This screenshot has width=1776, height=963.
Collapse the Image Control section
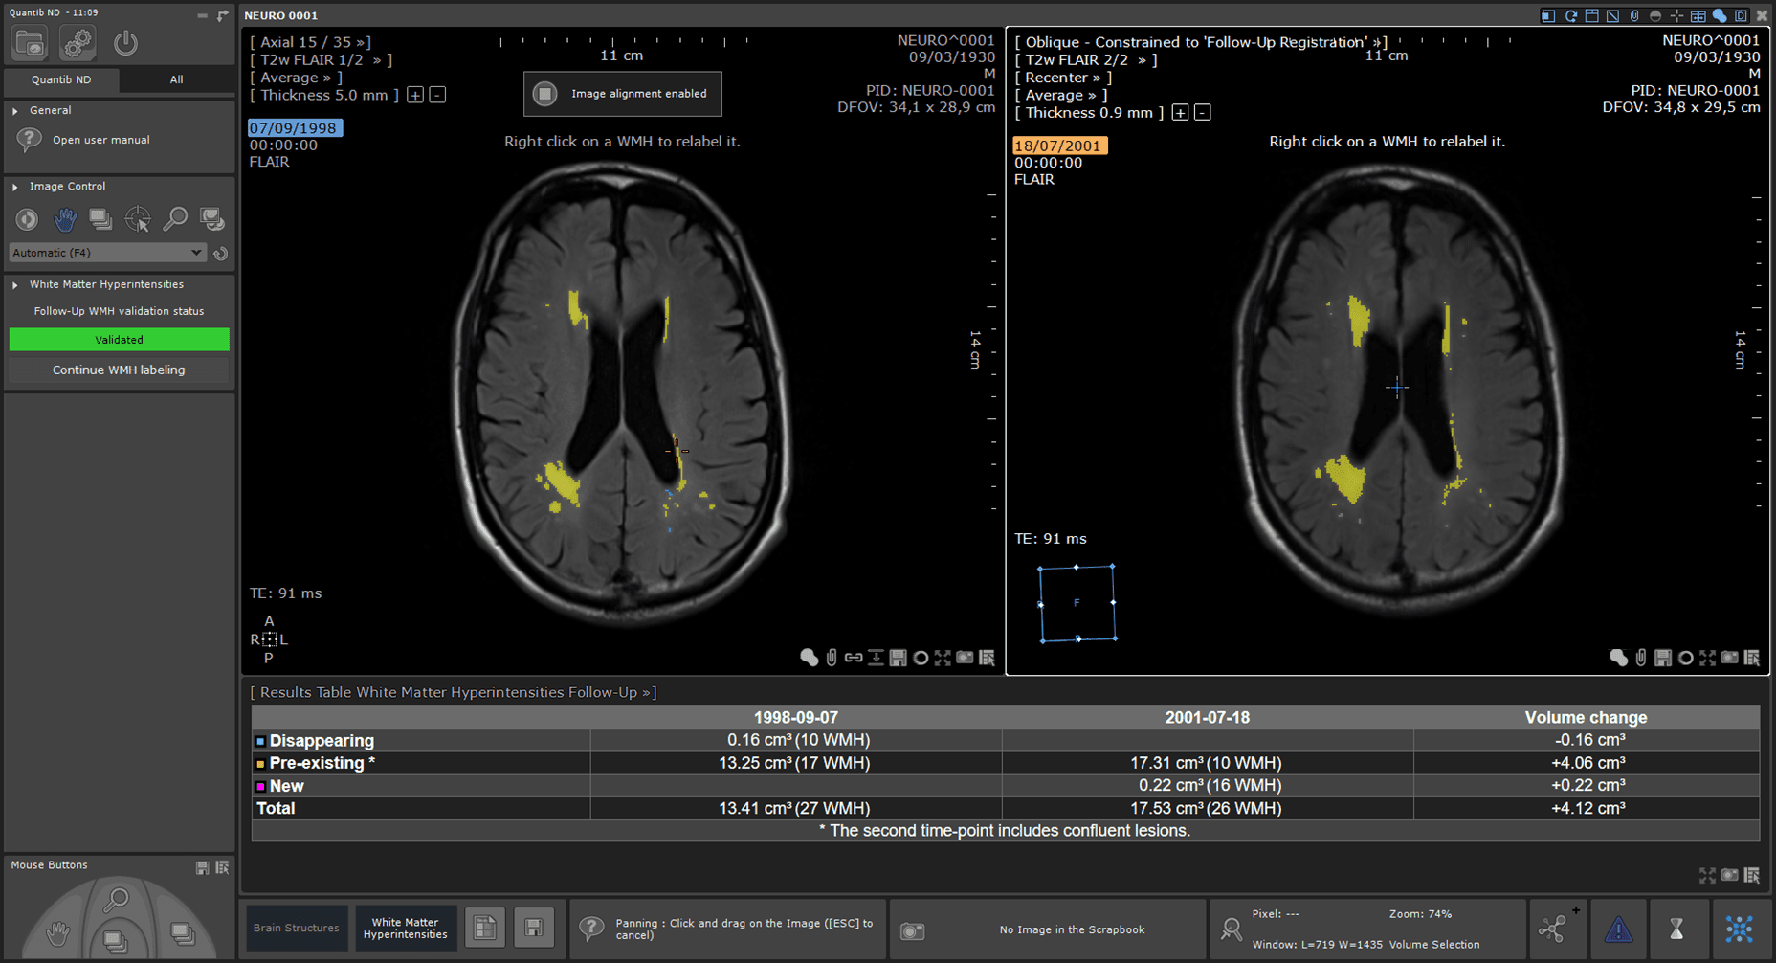pos(15,187)
